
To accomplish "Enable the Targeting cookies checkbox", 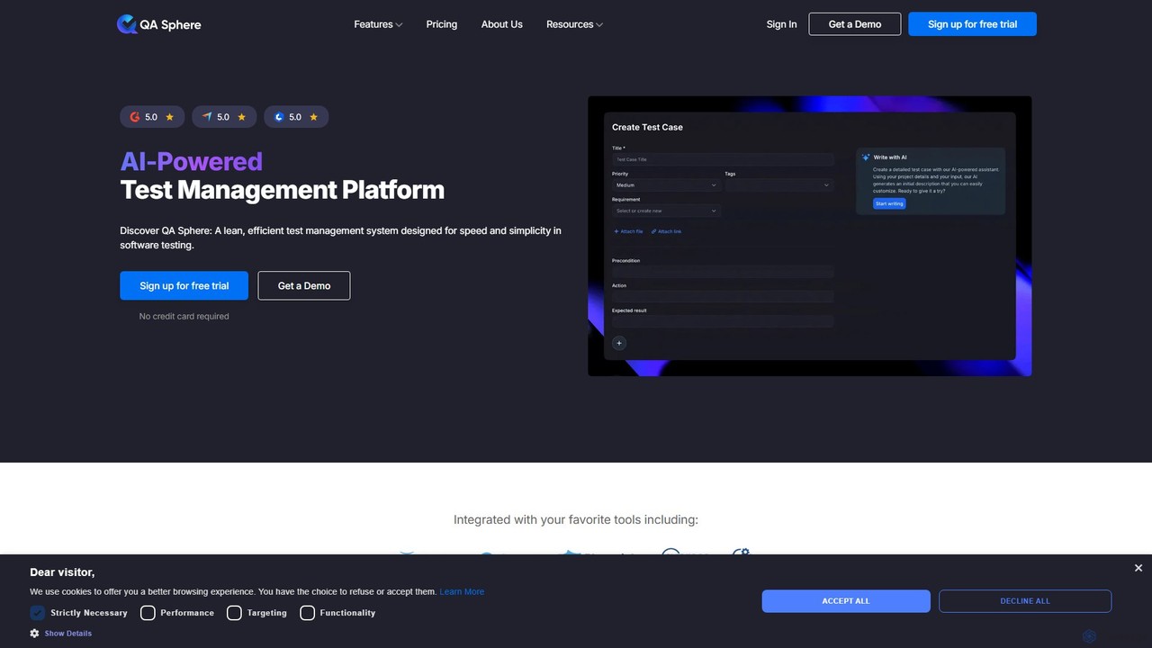I will point(234,613).
